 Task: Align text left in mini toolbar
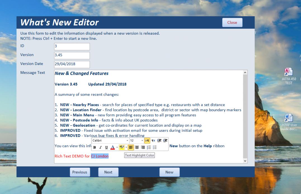pos(131,147)
